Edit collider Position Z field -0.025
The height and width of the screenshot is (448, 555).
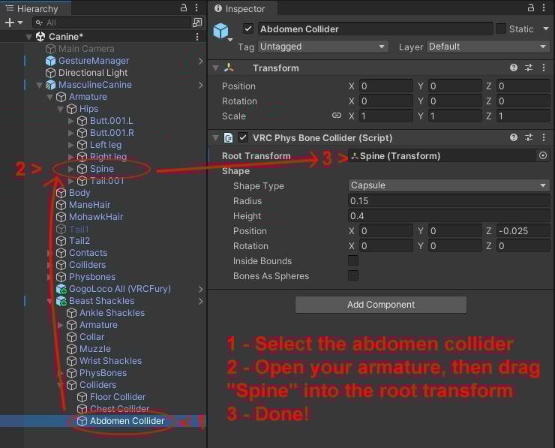click(523, 230)
